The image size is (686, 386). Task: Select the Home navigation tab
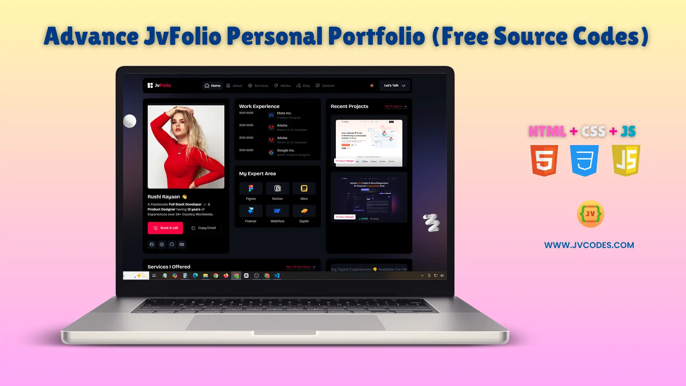tap(213, 86)
